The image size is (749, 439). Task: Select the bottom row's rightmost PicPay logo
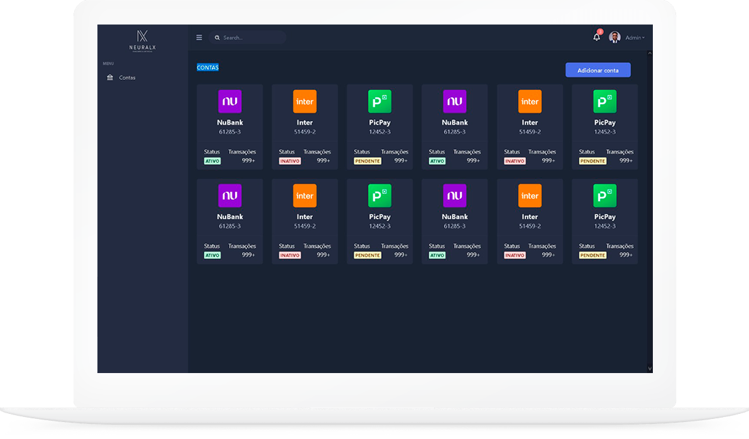tap(604, 195)
